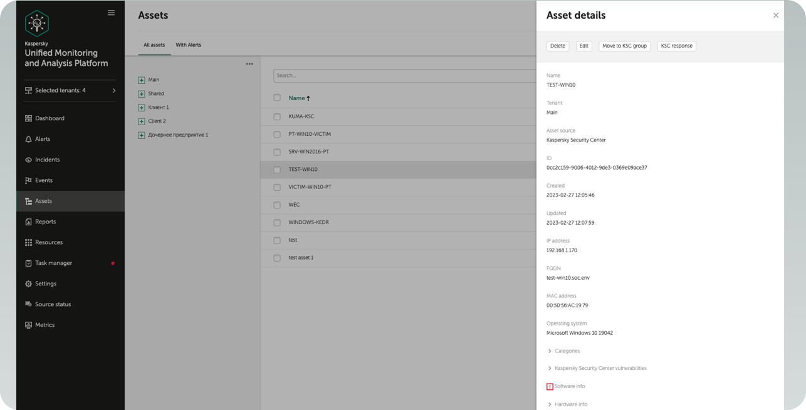Viewport: 806px width, 410px height.
Task: Click the Delete button in Asset details
Action: tap(557, 45)
